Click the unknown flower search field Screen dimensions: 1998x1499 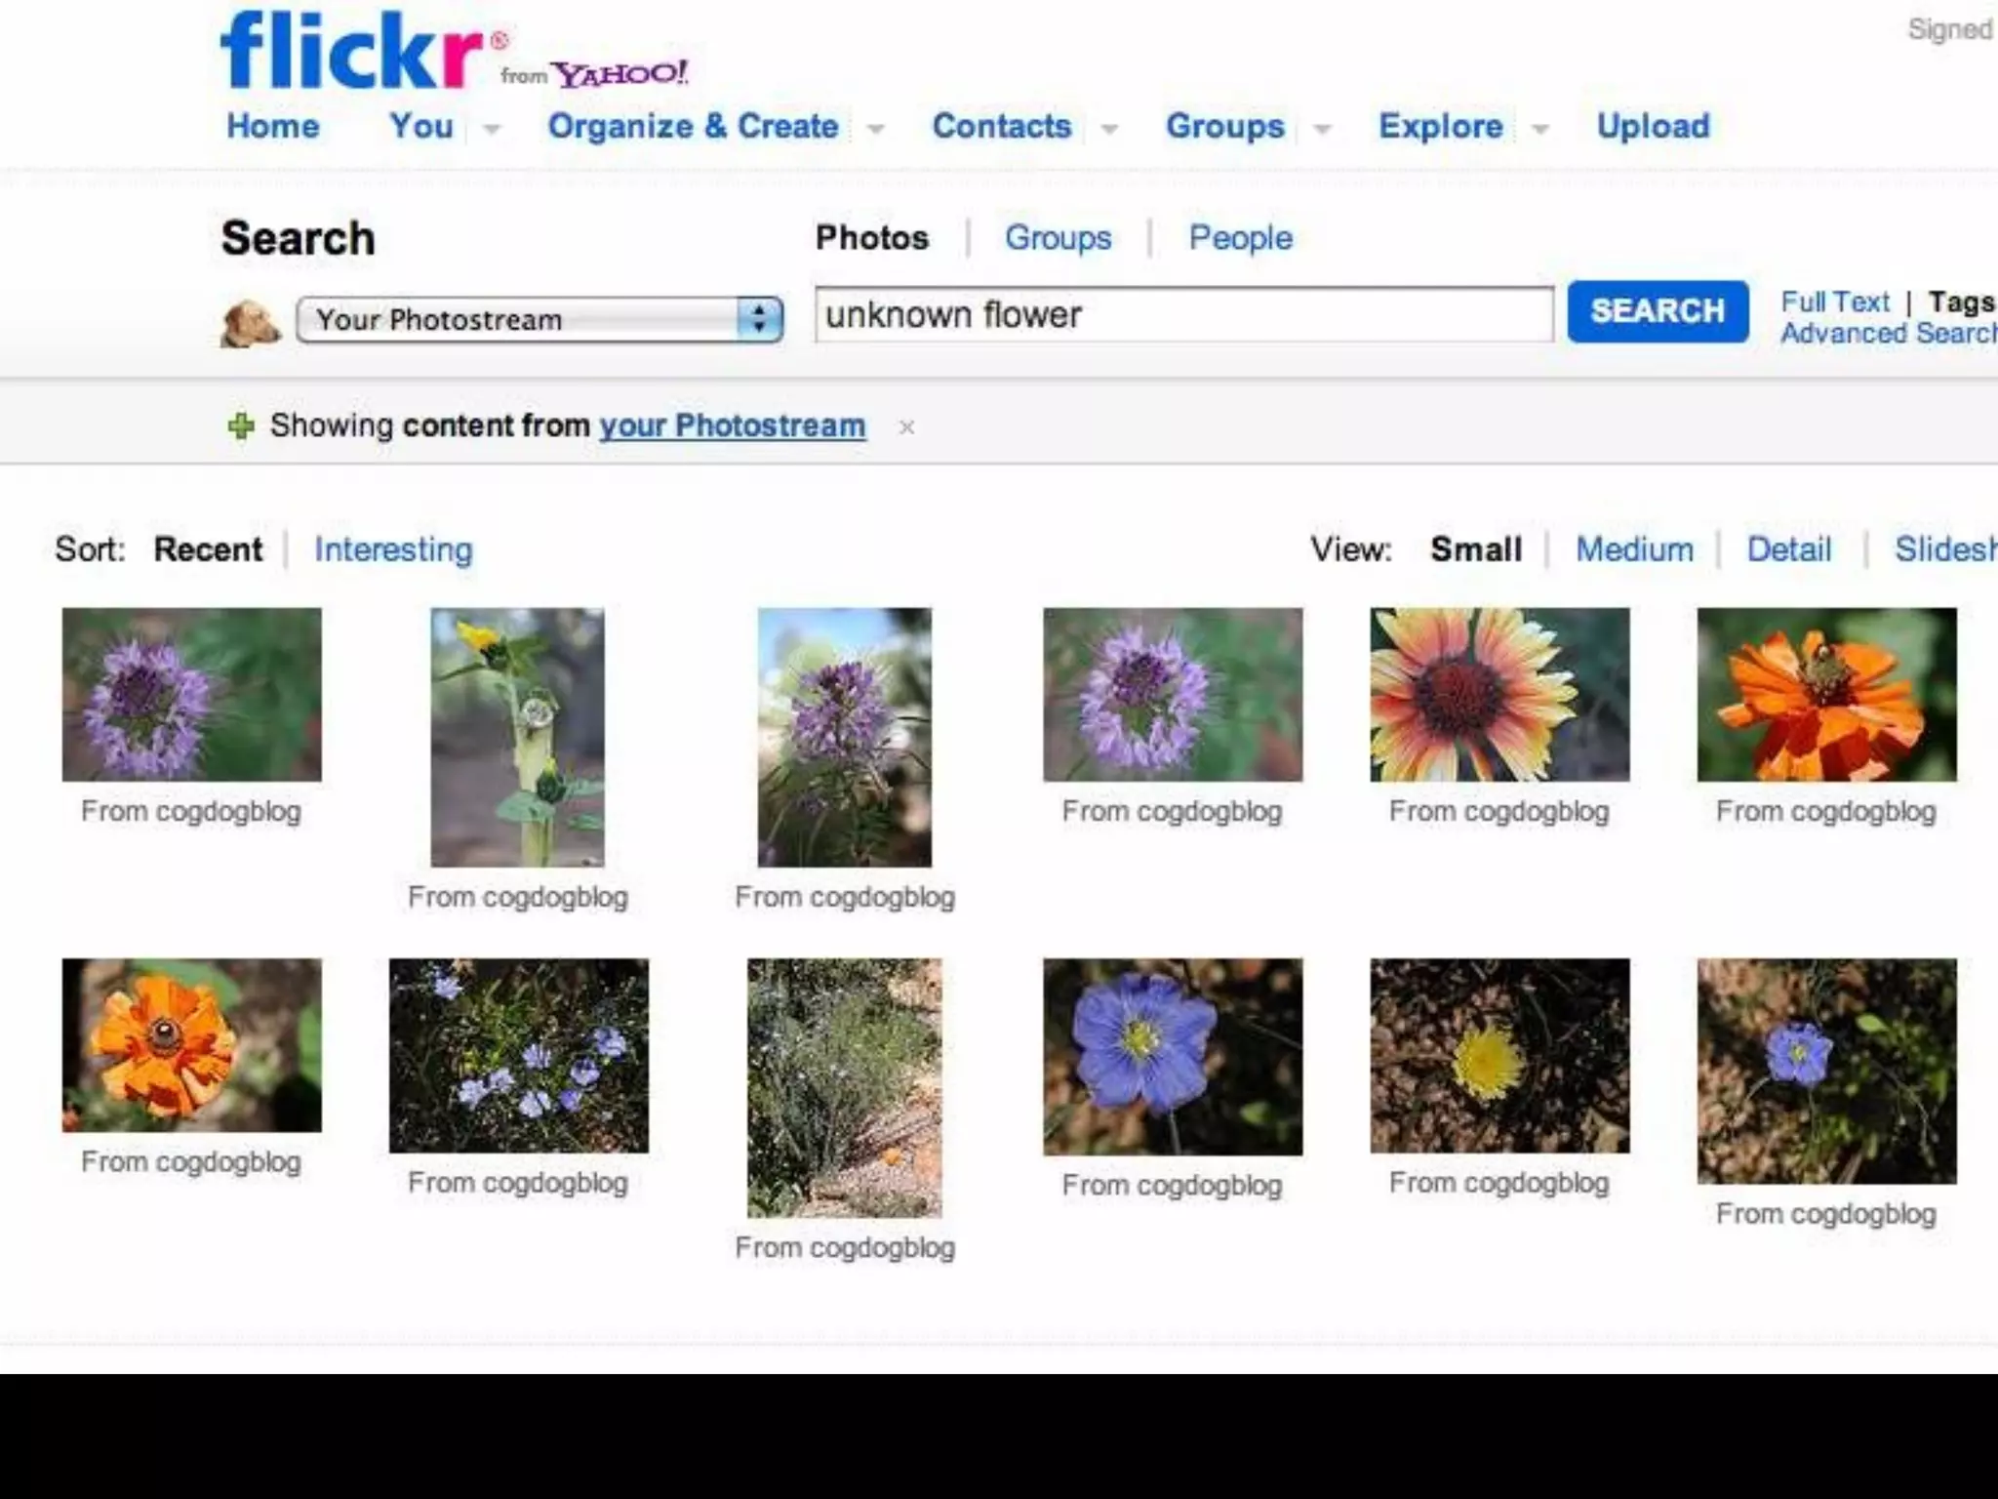tap(1182, 314)
